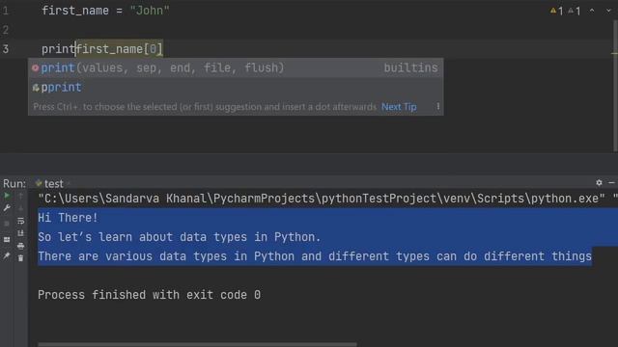Go to next highlighted problem
The width and height of the screenshot is (618, 347).
[x=608, y=11]
